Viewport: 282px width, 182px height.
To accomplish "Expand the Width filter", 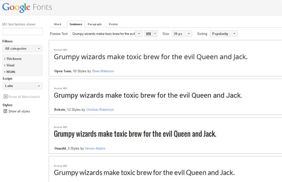I will (x=10, y=72).
